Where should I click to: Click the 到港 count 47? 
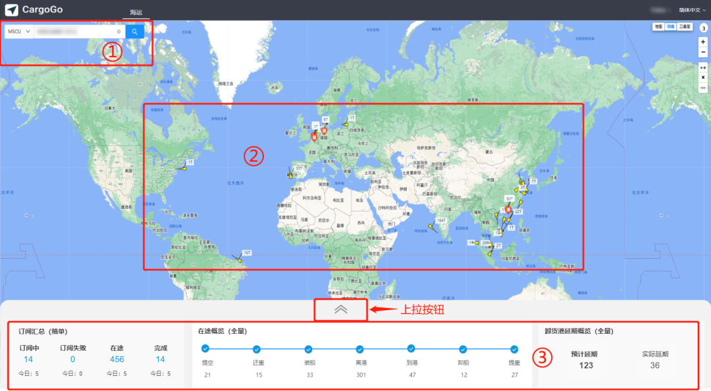412,375
